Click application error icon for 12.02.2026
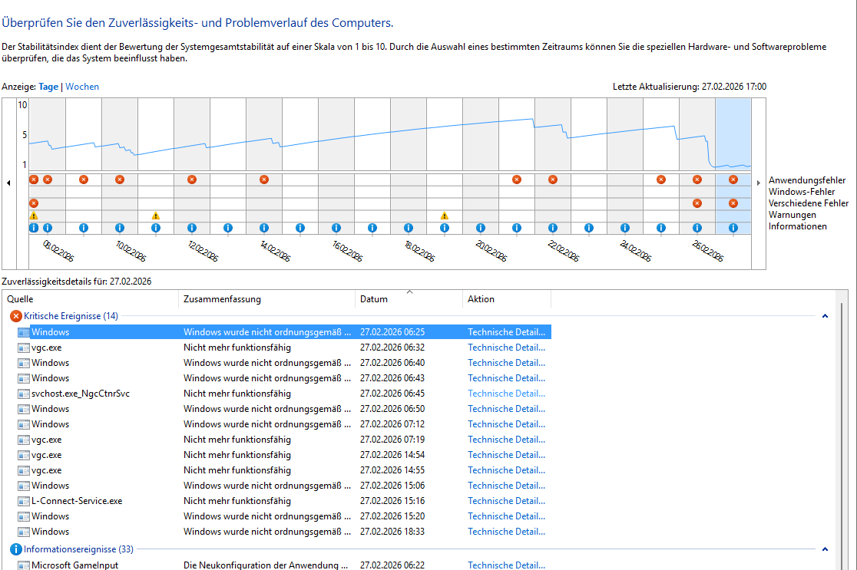Image resolution: width=857 pixels, height=570 pixels. click(x=192, y=180)
